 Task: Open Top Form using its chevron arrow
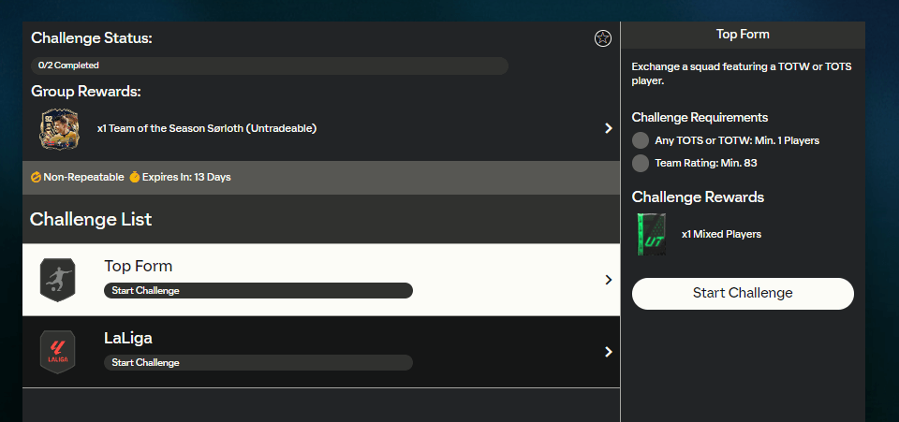coord(608,280)
